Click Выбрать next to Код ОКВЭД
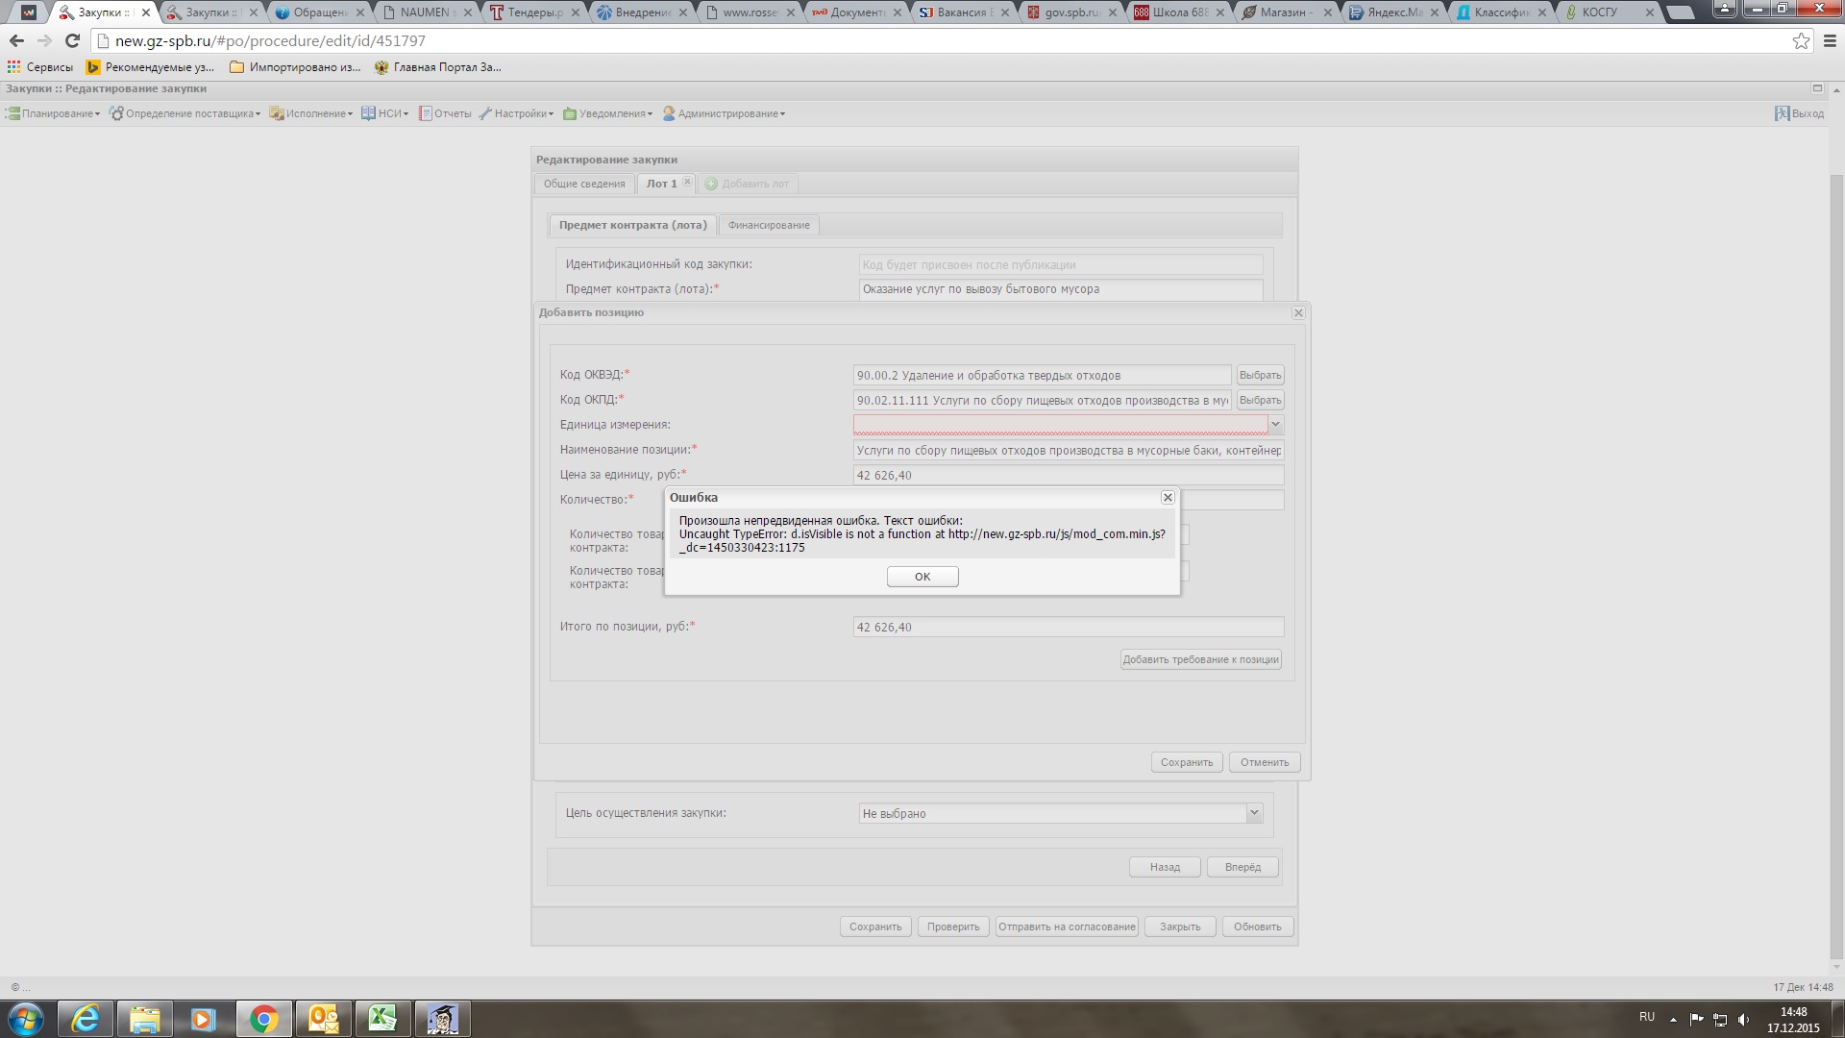This screenshot has height=1038, width=1845. (x=1260, y=376)
